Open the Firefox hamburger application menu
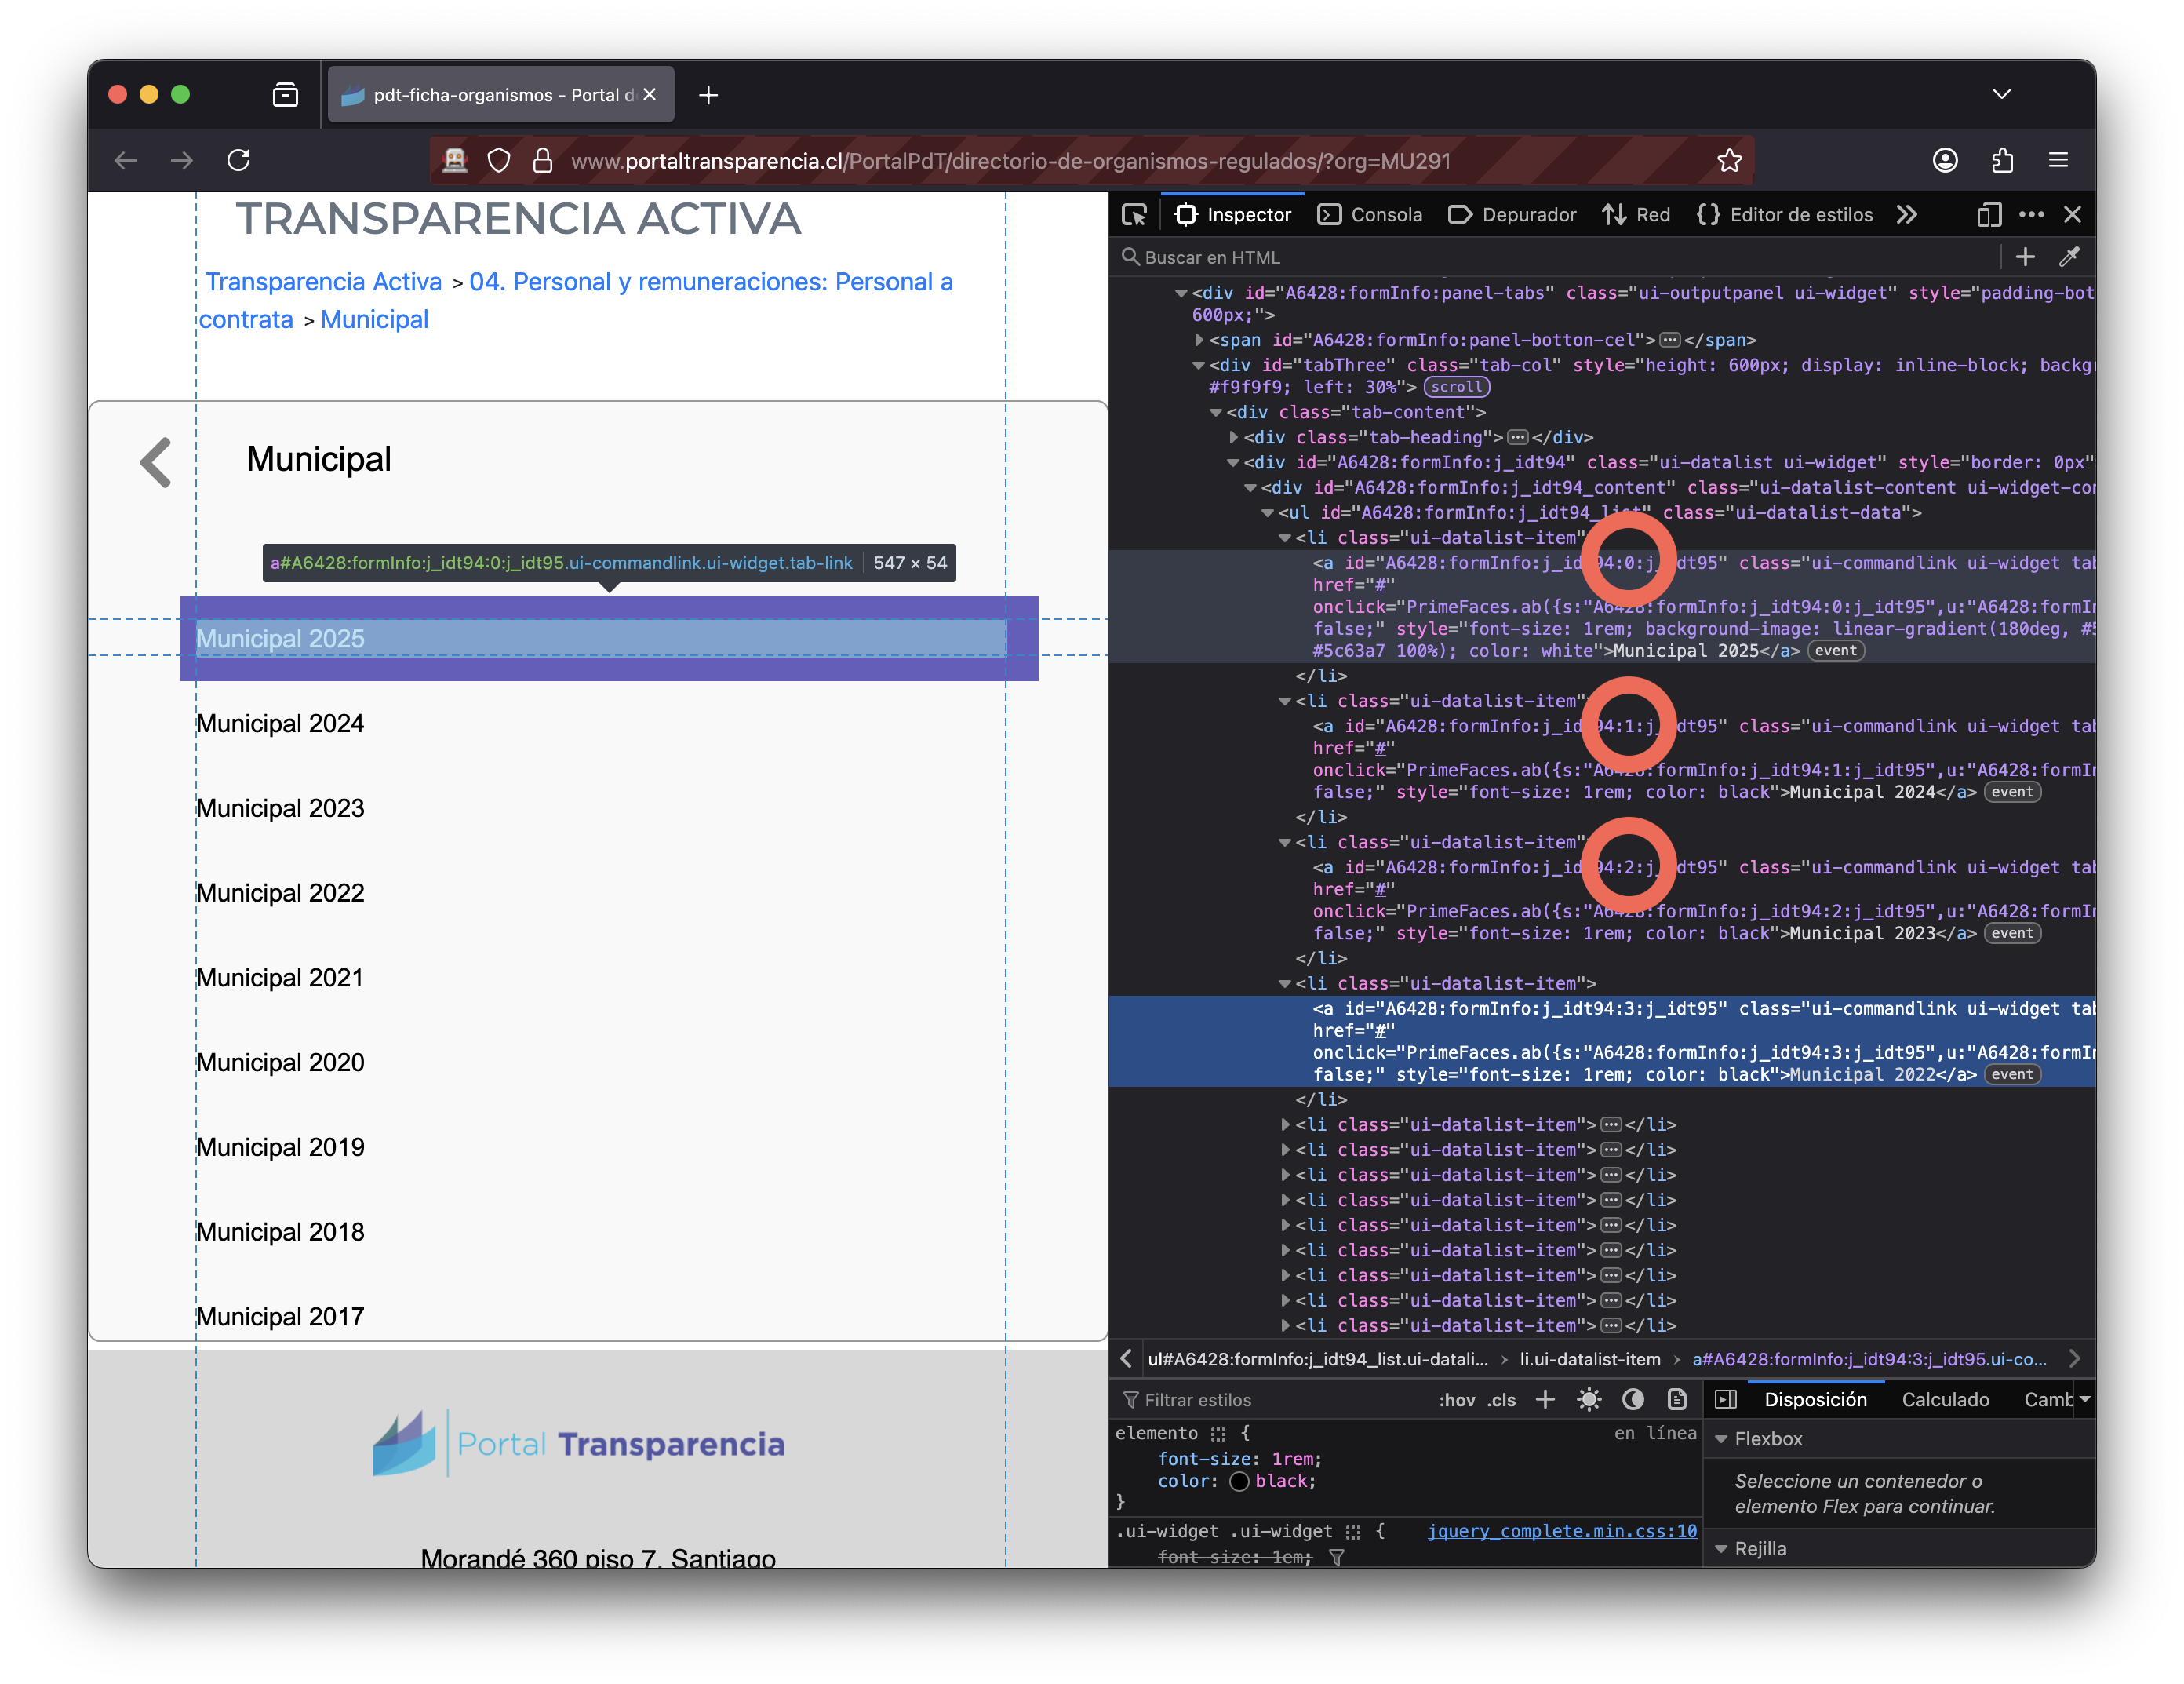Viewport: 2184px width, 1684px height. (x=2058, y=160)
